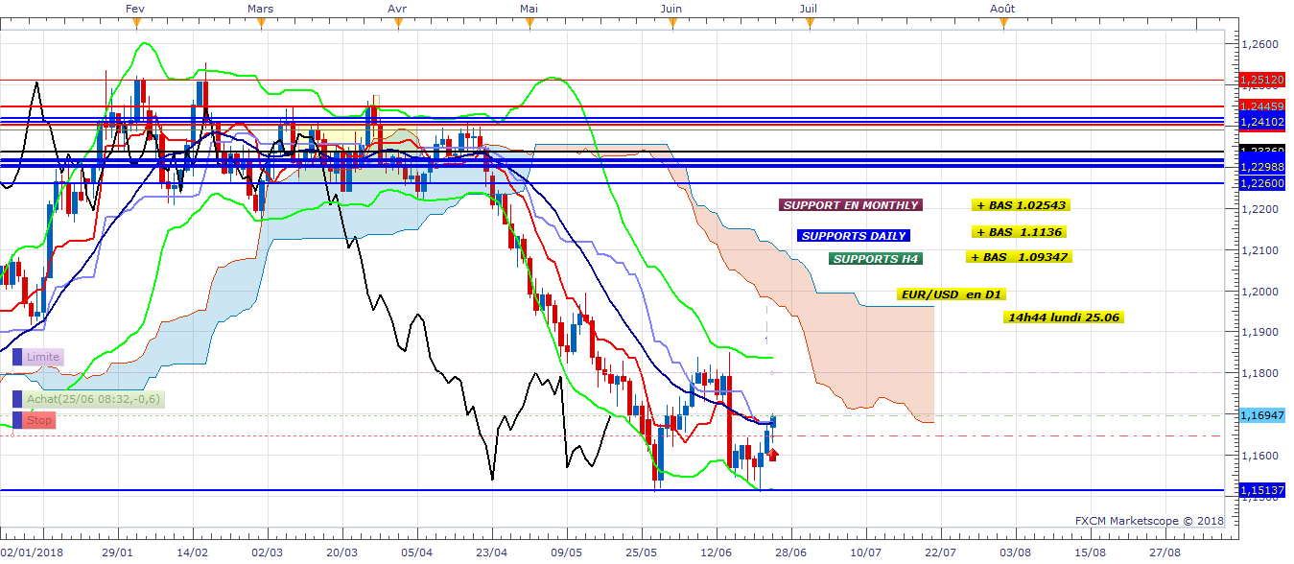Viewport: 1294px width, 564px height.
Task: Click the blue handle beside the Stop label
Action: pyautogui.click(x=17, y=421)
